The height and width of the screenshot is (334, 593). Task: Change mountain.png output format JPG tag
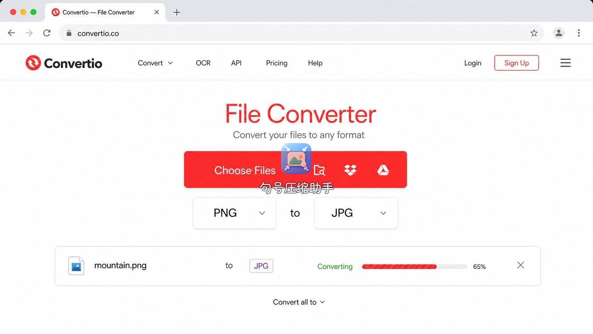[x=261, y=266]
